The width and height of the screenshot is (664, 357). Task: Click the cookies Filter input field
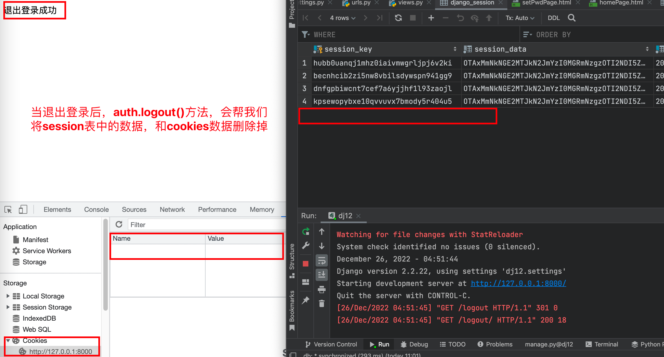(206, 225)
